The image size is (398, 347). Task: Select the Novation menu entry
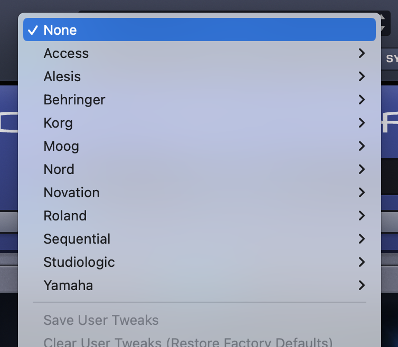tap(72, 192)
